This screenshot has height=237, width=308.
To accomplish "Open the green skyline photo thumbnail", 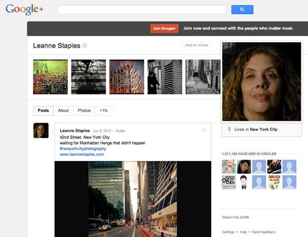I will [51, 77].
